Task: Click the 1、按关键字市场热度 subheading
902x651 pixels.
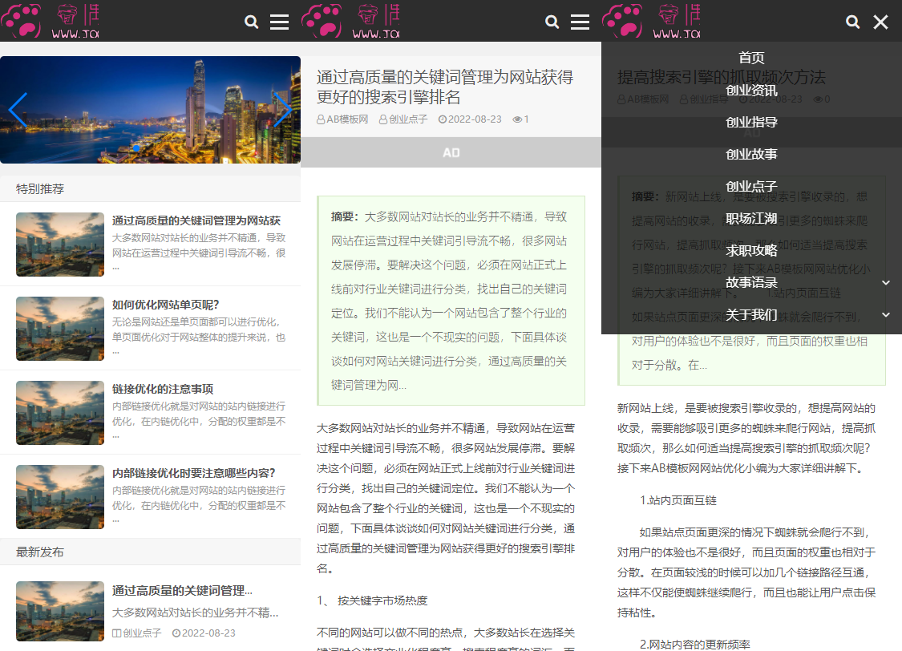Action: (x=372, y=601)
